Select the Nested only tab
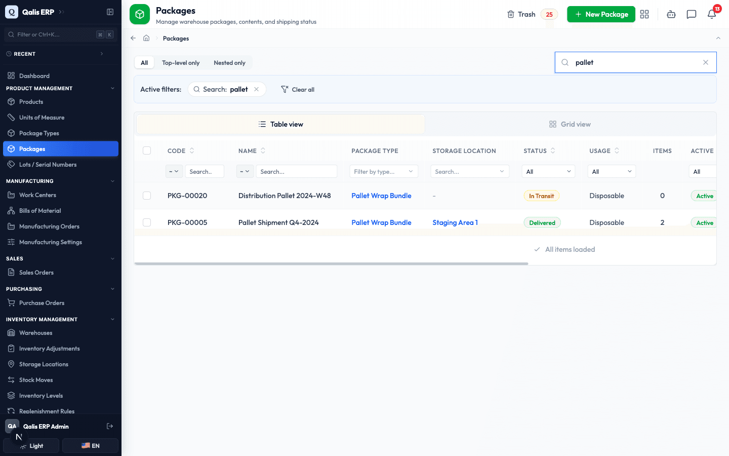Screen dimensions: 729x456 point(229,63)
